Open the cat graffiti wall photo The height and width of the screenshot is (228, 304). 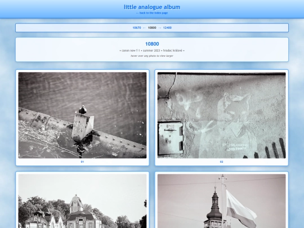[x=222, y=115]
